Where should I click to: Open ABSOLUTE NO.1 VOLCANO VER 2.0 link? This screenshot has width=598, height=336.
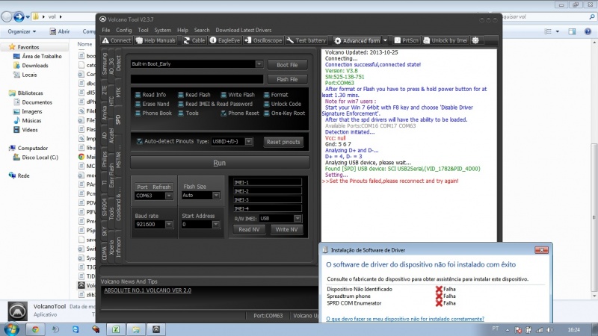(147, 290)
